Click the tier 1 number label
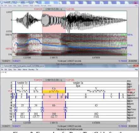140x133 pixels. pos(11,83)
